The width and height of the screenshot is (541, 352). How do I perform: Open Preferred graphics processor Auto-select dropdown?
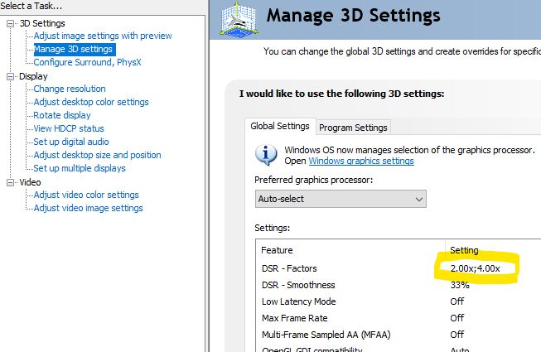point(341,199)
